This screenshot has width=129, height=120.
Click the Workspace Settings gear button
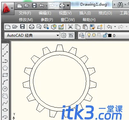pyautogui.click(x=64, y=35)
